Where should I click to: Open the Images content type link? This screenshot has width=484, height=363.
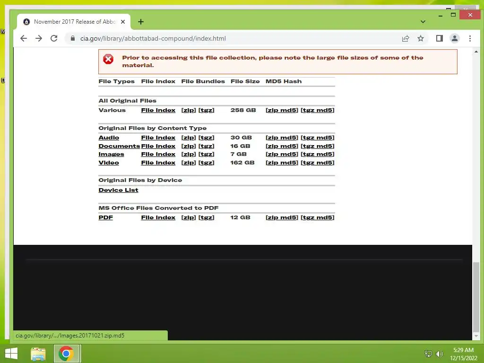[x=111, y=155]
